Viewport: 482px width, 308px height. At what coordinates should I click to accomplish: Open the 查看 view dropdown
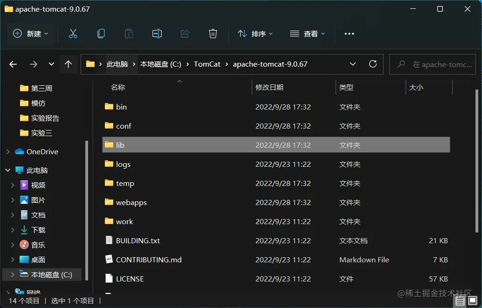[x=307, y=34]
